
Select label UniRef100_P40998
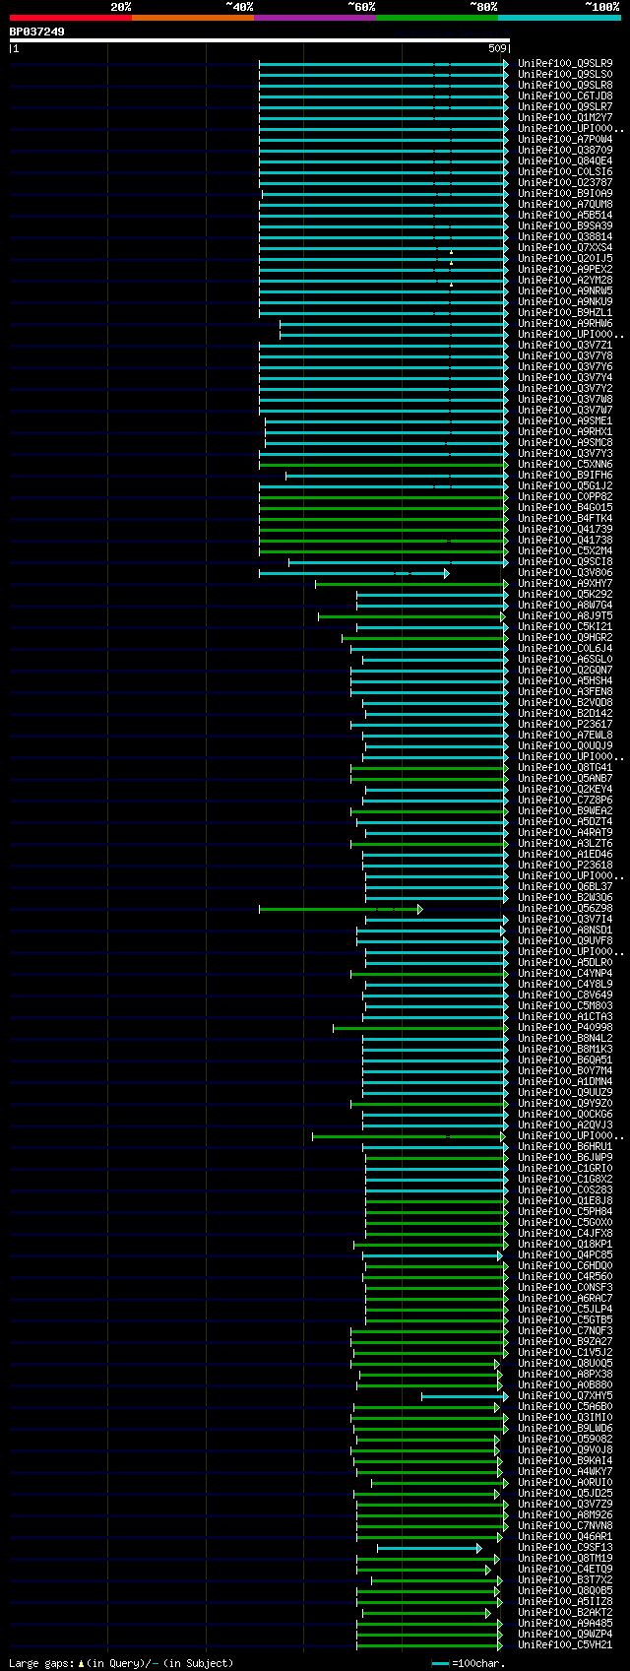(565, 1028)
